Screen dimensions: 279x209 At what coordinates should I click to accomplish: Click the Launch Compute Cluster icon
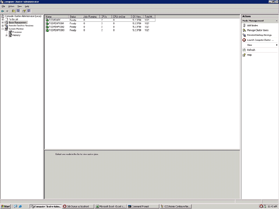(244, 40)
